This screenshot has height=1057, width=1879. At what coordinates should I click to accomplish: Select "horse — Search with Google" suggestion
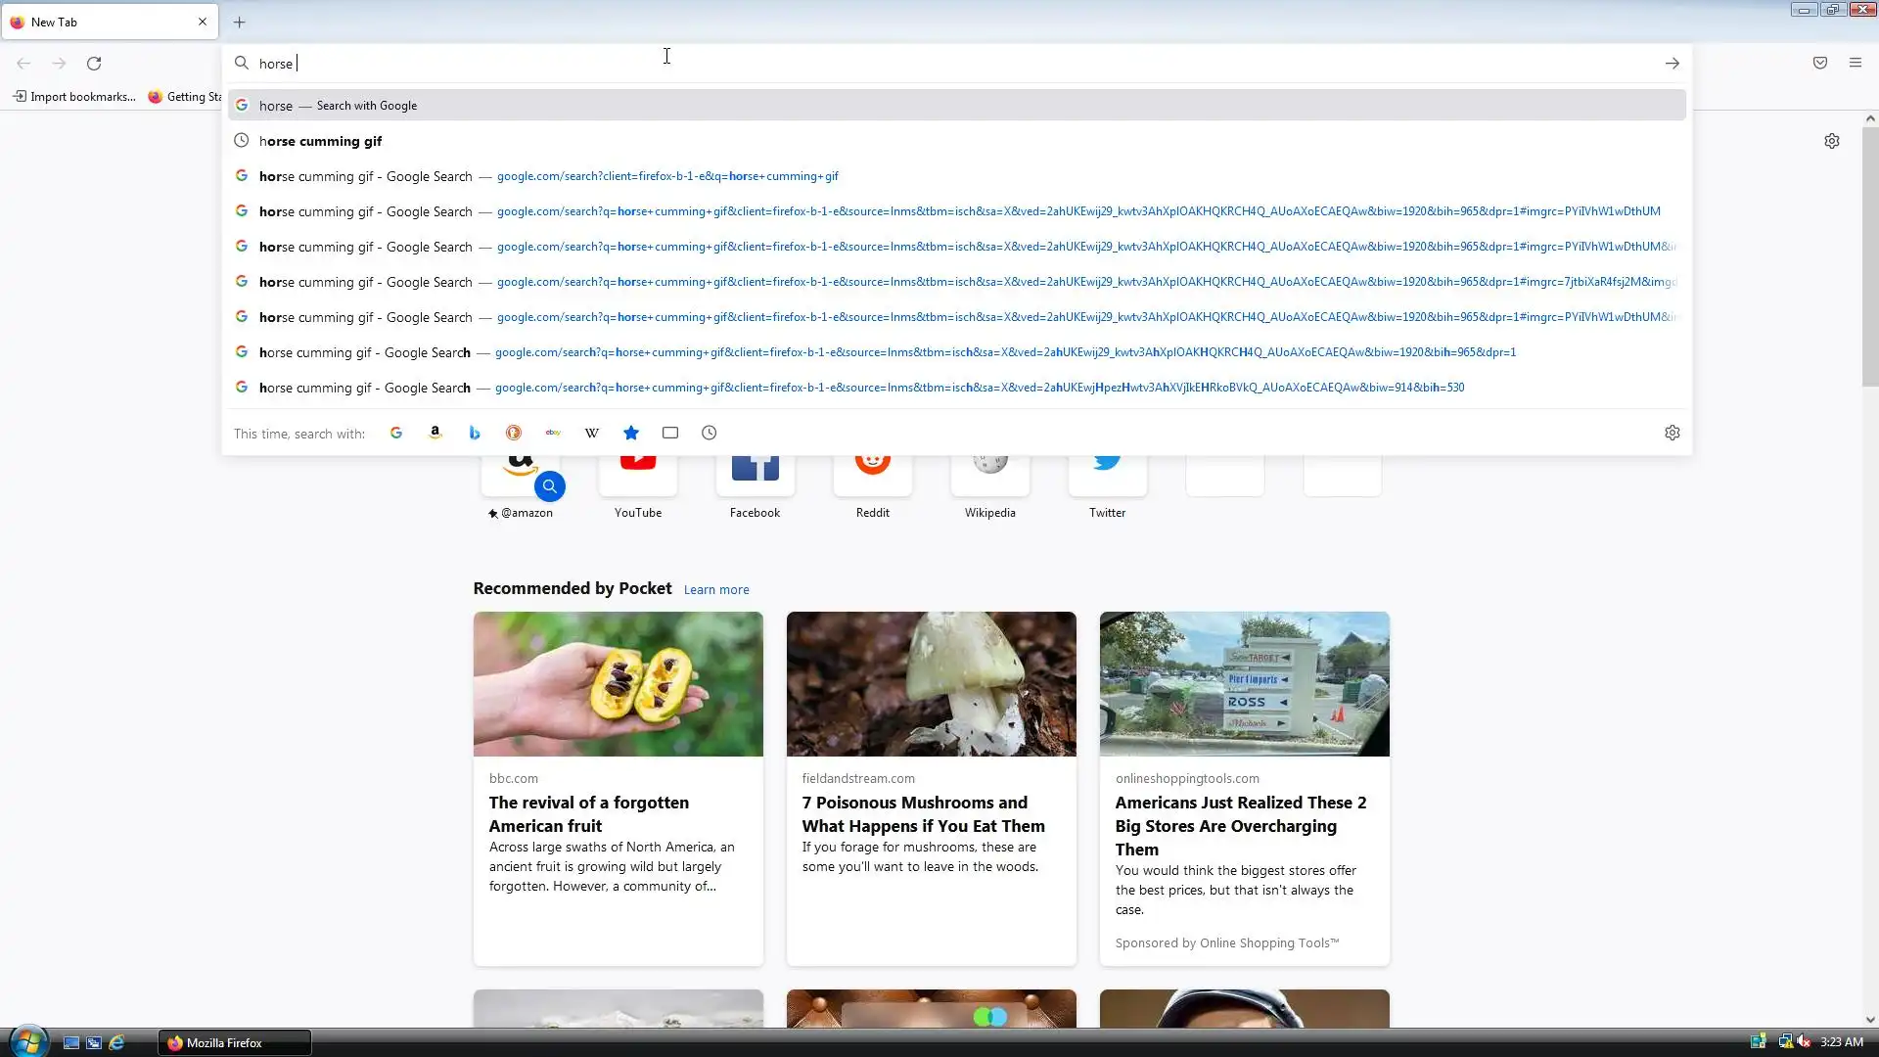(338, 106)
